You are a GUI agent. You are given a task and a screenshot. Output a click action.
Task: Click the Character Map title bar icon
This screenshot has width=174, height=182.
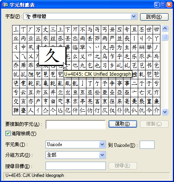pyautogui.click(x=5, y=5)
